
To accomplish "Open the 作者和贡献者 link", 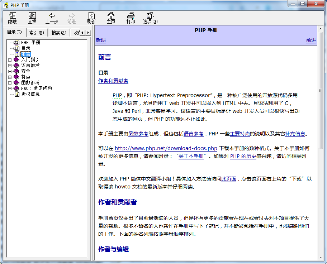I will [x=113, y=81].
